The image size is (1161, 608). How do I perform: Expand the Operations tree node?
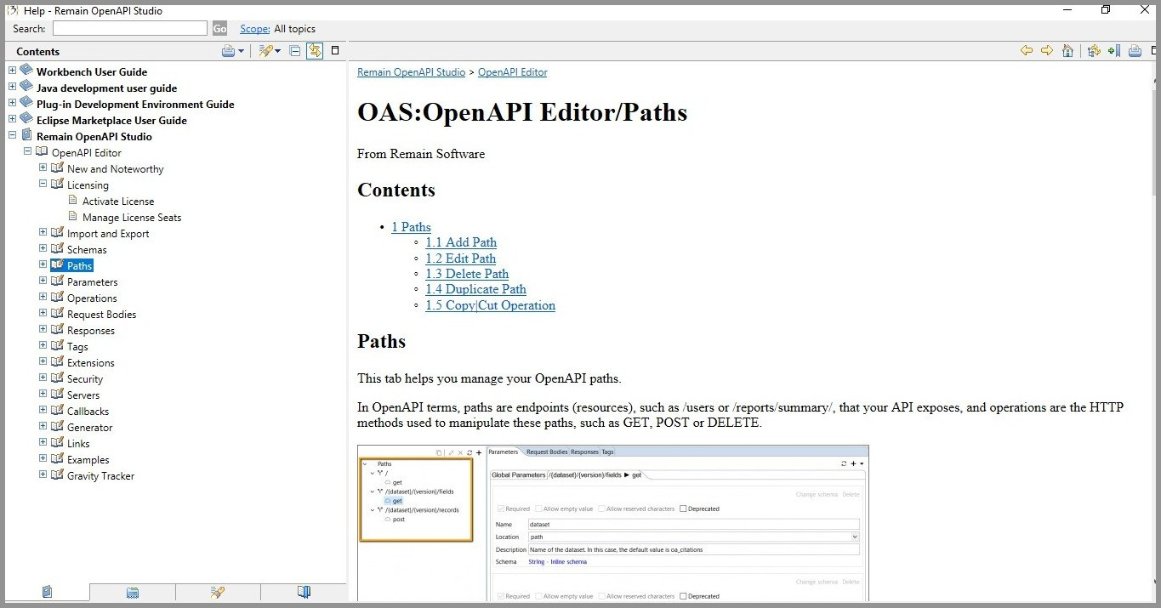pos(43,298)
